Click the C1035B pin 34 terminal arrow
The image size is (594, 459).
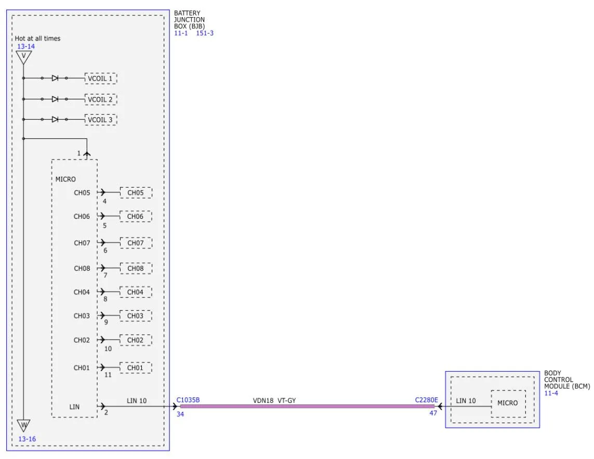174,406
